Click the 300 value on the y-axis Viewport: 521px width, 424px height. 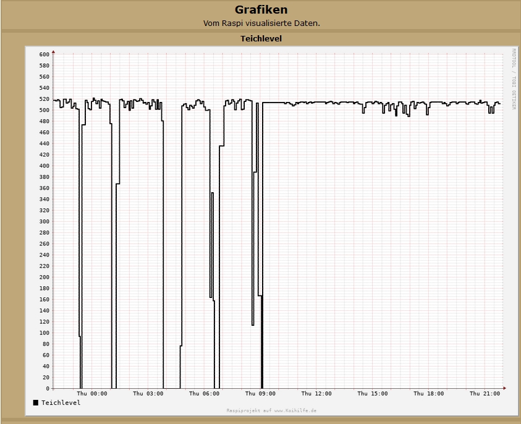pyautogui.click(x=44, y=221)
